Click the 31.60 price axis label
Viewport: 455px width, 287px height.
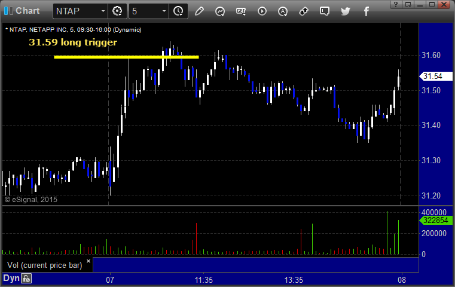[431, 55]
